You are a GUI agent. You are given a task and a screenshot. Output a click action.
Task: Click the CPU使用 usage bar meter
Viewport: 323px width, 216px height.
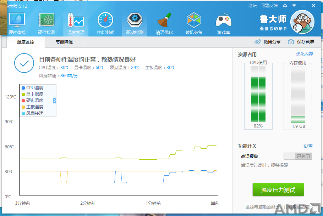click(x=258, y=94)
